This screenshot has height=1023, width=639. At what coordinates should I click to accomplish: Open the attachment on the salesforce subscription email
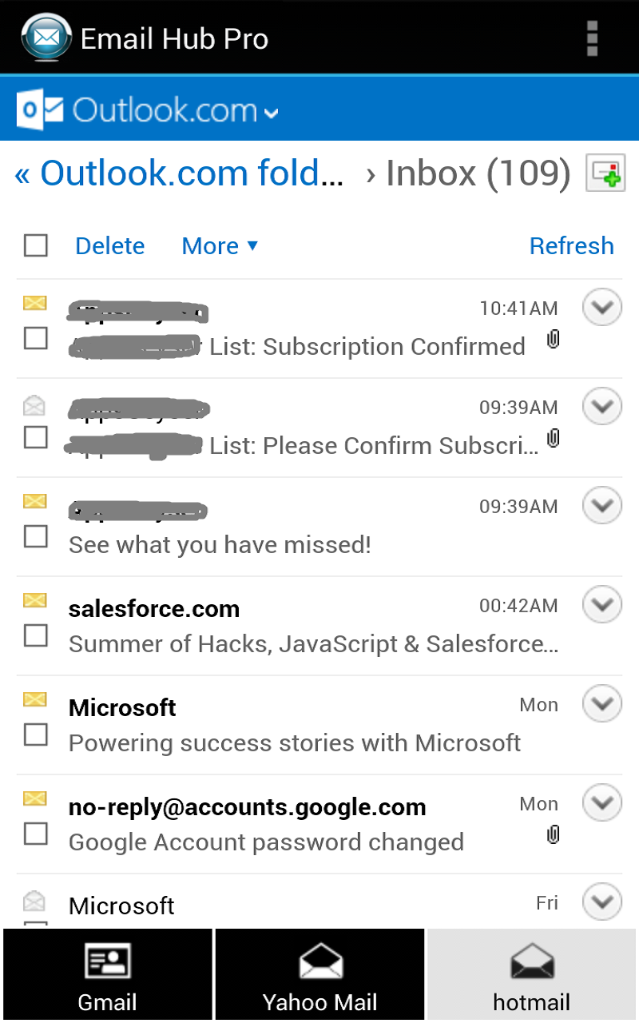(553, 340)
